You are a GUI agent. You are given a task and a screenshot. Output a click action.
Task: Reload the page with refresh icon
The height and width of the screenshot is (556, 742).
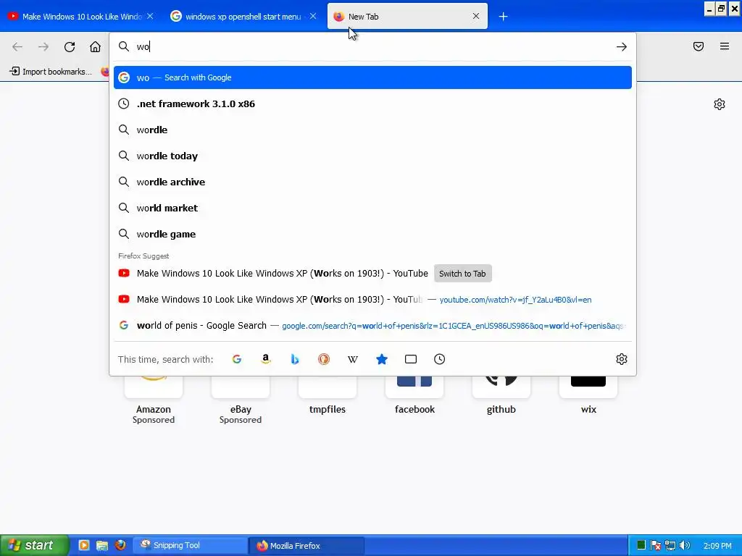point(70,47)
